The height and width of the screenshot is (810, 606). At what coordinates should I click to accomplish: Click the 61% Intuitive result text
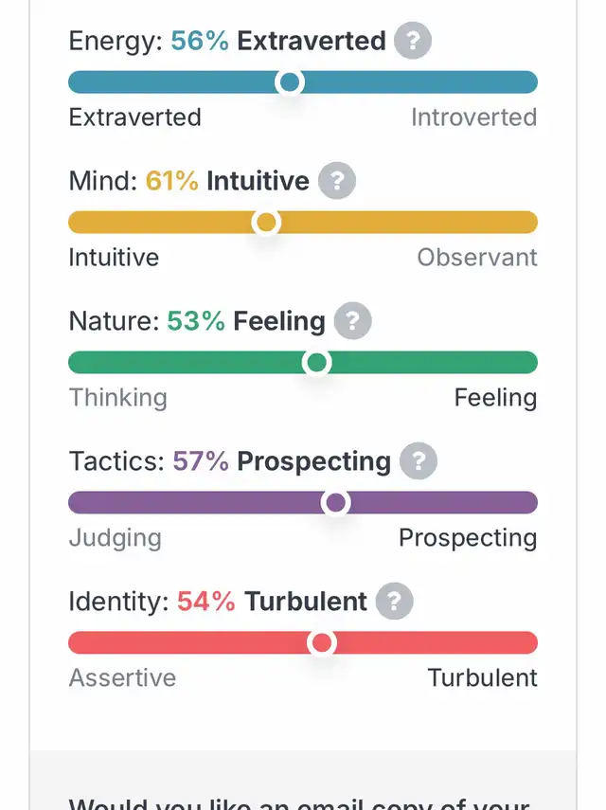[x=227, y=181]
